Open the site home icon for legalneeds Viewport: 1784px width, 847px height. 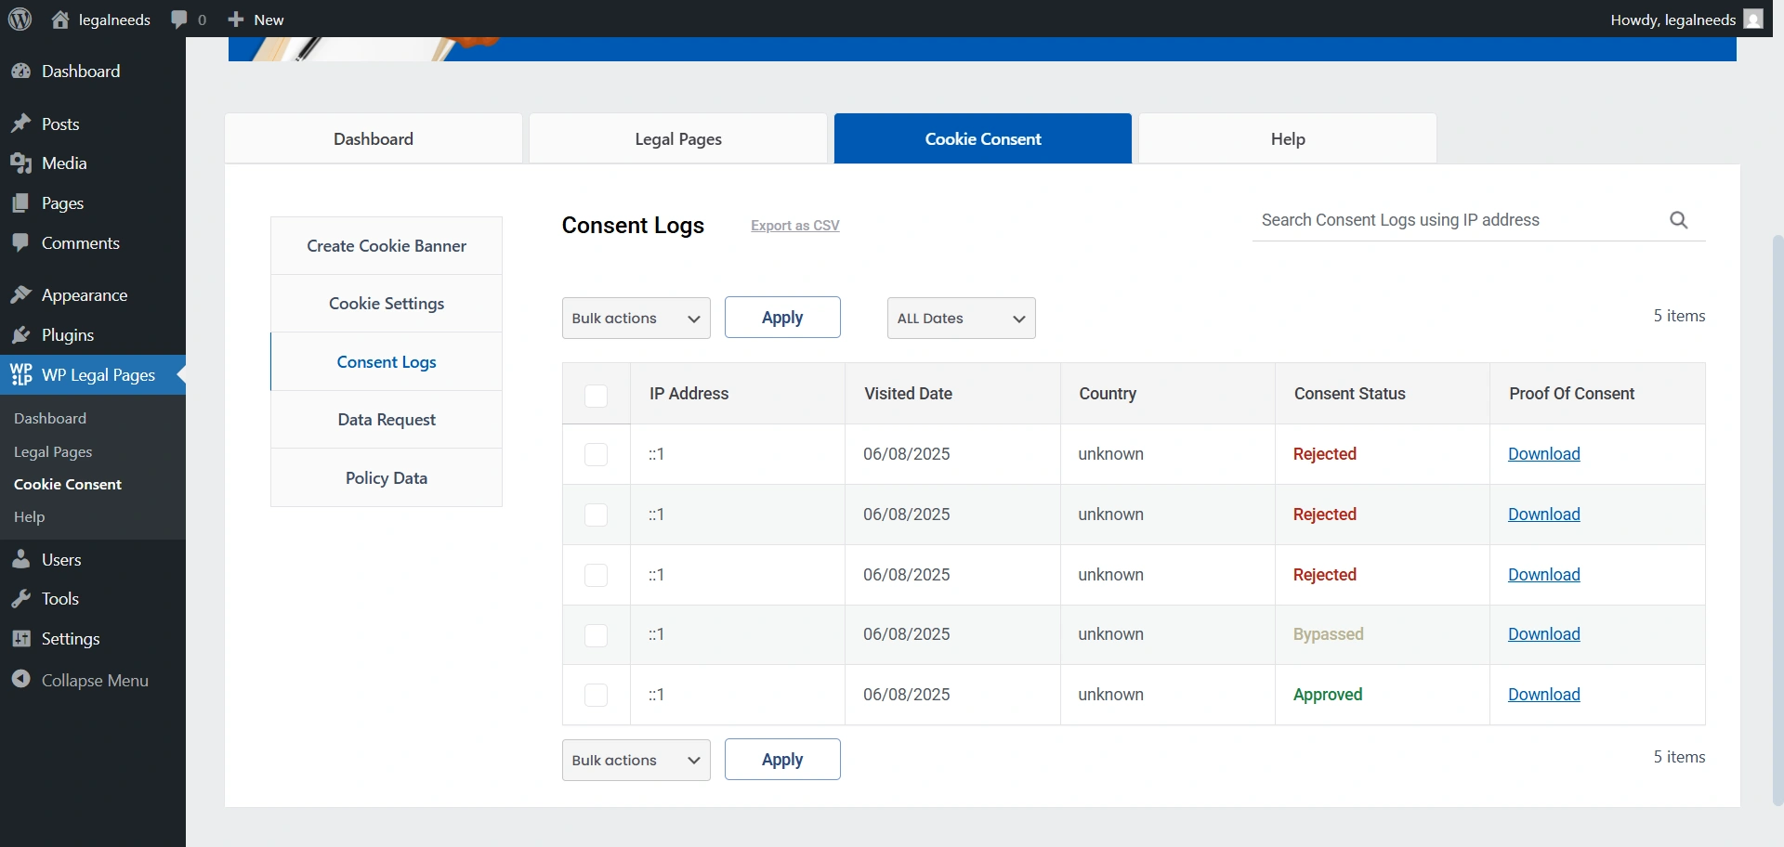(x=60, y=20)
